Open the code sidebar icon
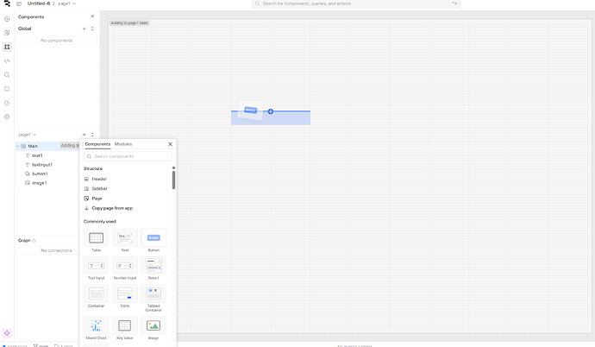This screenshot has width=595, height=347. (x=7, y=60)
